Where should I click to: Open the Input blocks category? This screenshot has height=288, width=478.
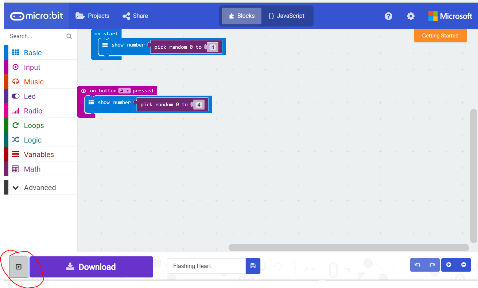(x=32, y=67)
